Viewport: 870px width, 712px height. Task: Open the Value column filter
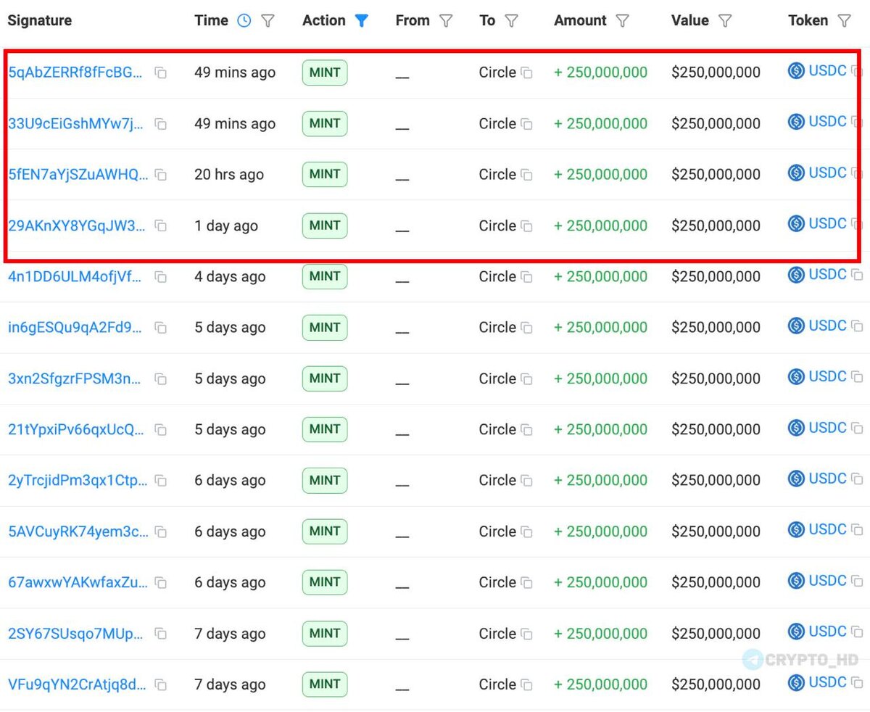[x=724, y=21]
